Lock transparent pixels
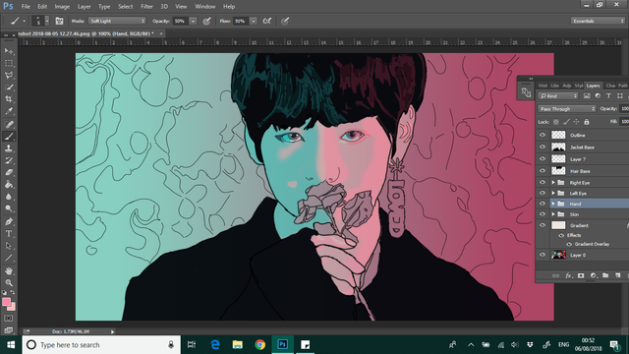Image resolution: width=629 pixels, height=354 pixels. click(x=556, y=122)
